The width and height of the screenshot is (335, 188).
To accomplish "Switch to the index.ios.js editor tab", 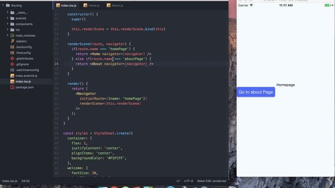I will (66, 5).
